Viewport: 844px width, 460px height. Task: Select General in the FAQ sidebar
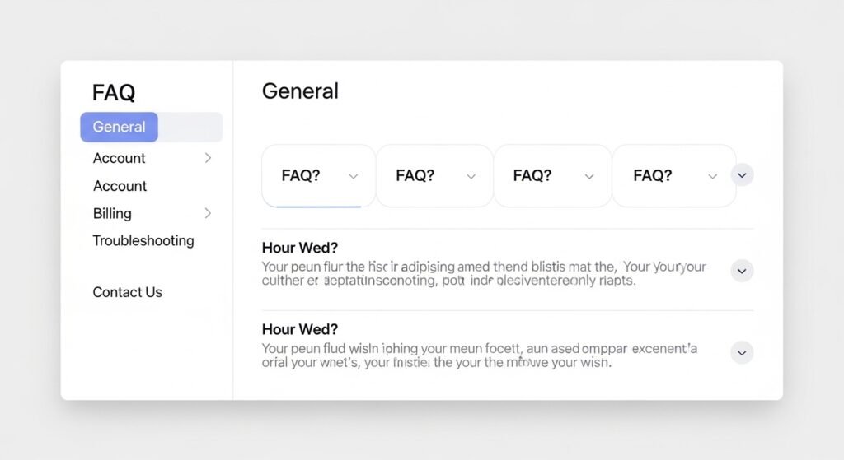point(120,127)
